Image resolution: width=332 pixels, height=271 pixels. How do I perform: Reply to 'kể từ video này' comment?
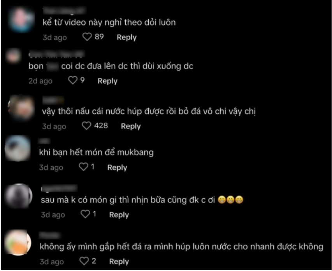coord(126,37)
